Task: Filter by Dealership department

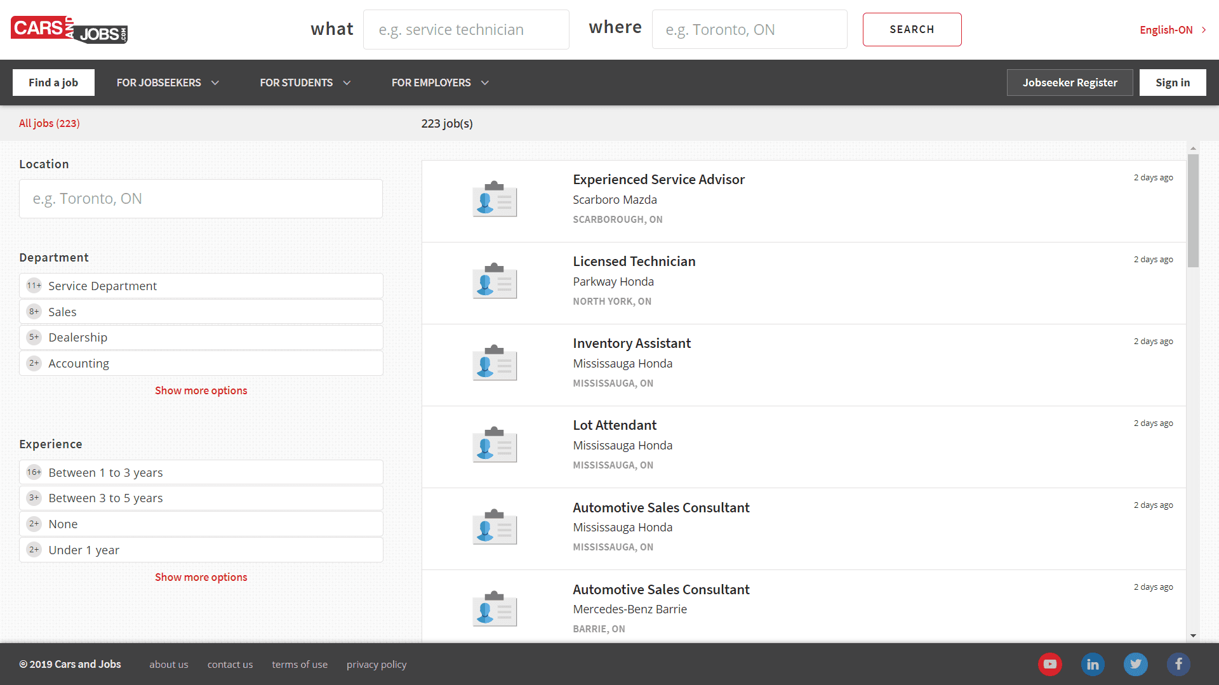Action: click(201, 337)
